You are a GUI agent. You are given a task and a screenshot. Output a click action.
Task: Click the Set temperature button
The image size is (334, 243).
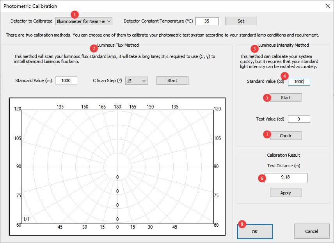click(x=241, y=21)
